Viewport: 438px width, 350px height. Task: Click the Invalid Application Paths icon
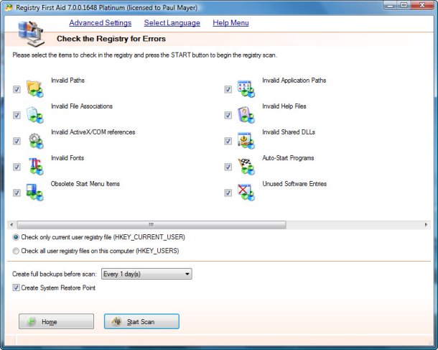[246, 89]
